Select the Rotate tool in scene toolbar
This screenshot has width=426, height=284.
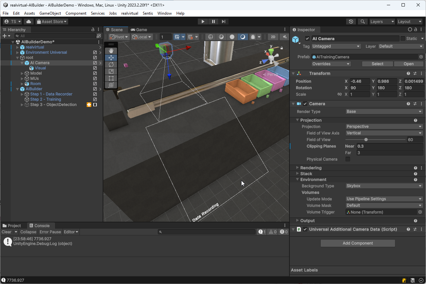(x=111, y=65)
